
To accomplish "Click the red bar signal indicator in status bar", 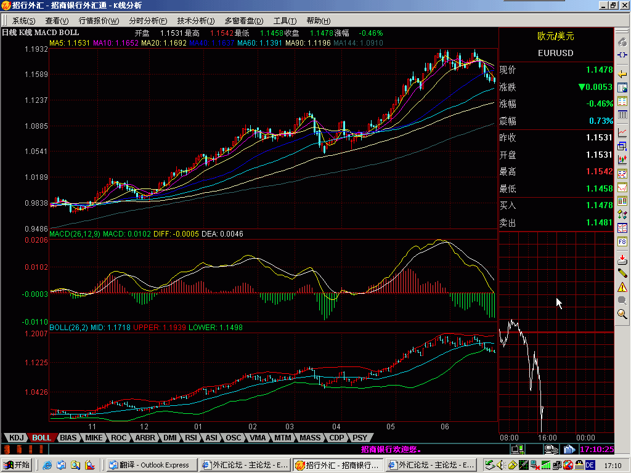I will (25, 449).
